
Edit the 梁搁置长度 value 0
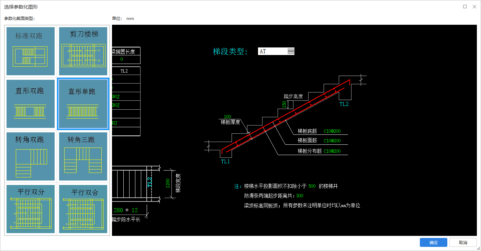coord(122,59)
